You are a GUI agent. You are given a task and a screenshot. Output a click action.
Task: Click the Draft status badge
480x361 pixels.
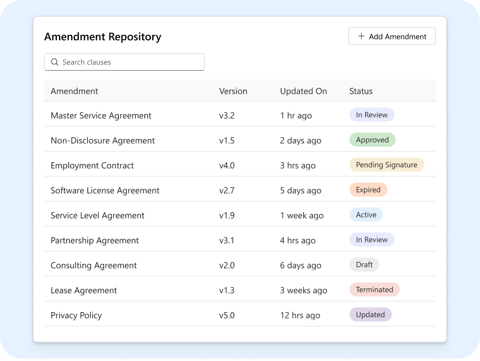[364, 264]
